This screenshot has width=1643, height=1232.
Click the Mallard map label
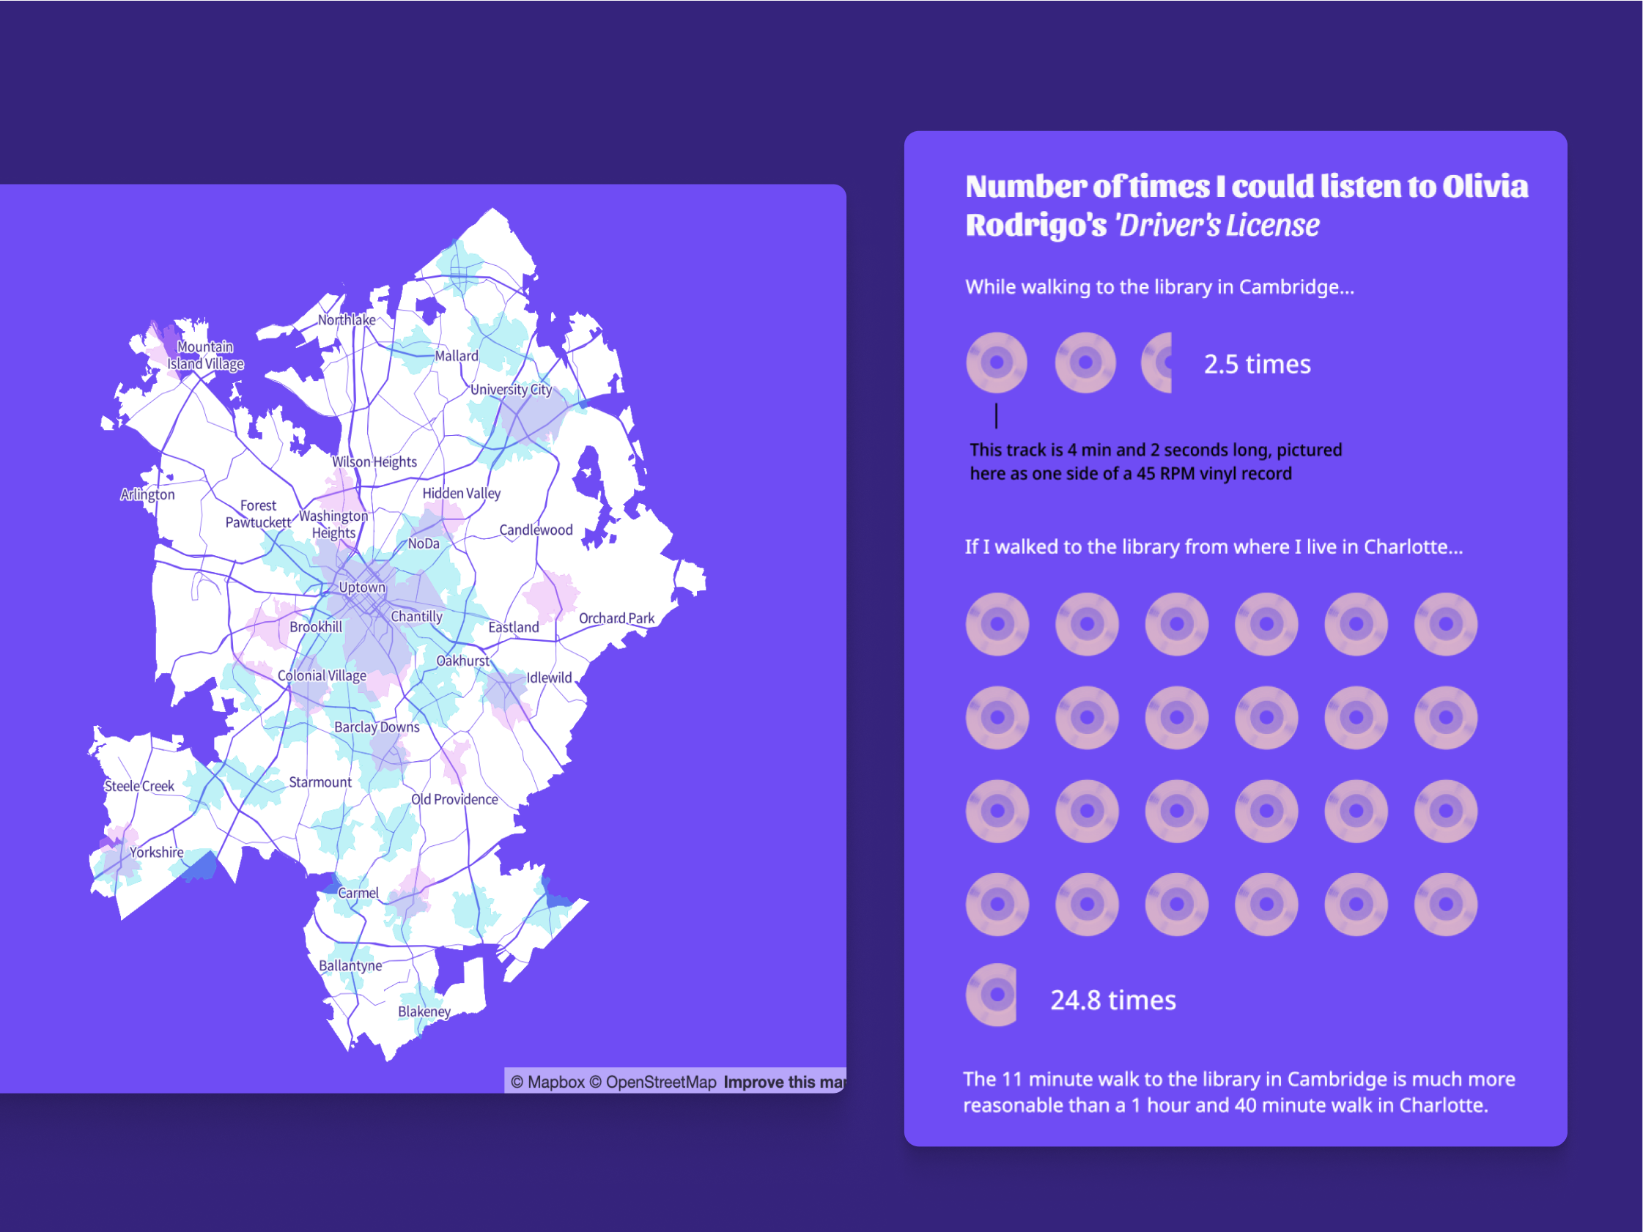[x=456, y=356]
